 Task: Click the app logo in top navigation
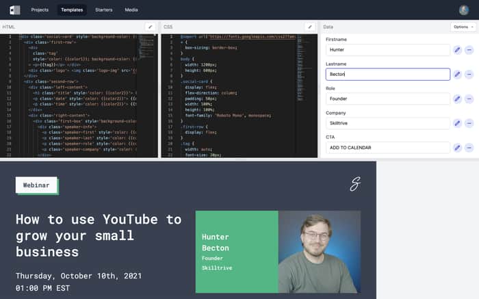(14, 10)
